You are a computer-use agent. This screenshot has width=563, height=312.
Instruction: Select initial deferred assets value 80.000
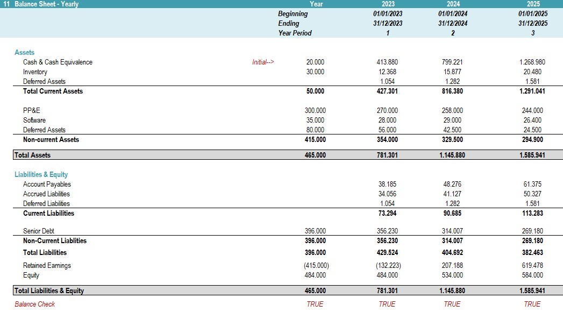coord(315,130)
